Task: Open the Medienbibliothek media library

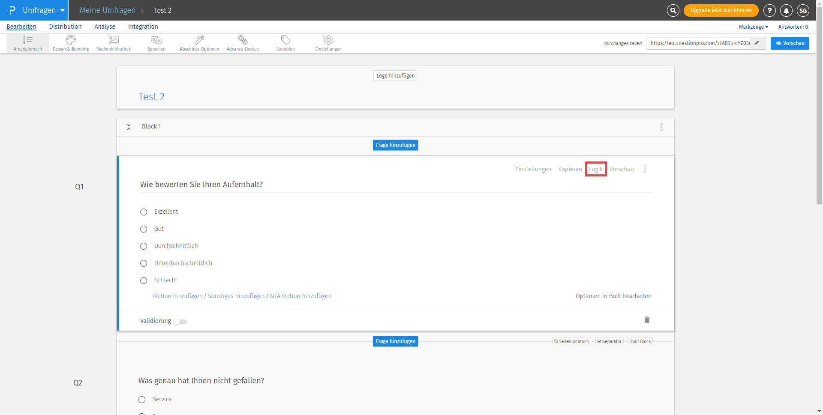Action: [x=114, y=43]
